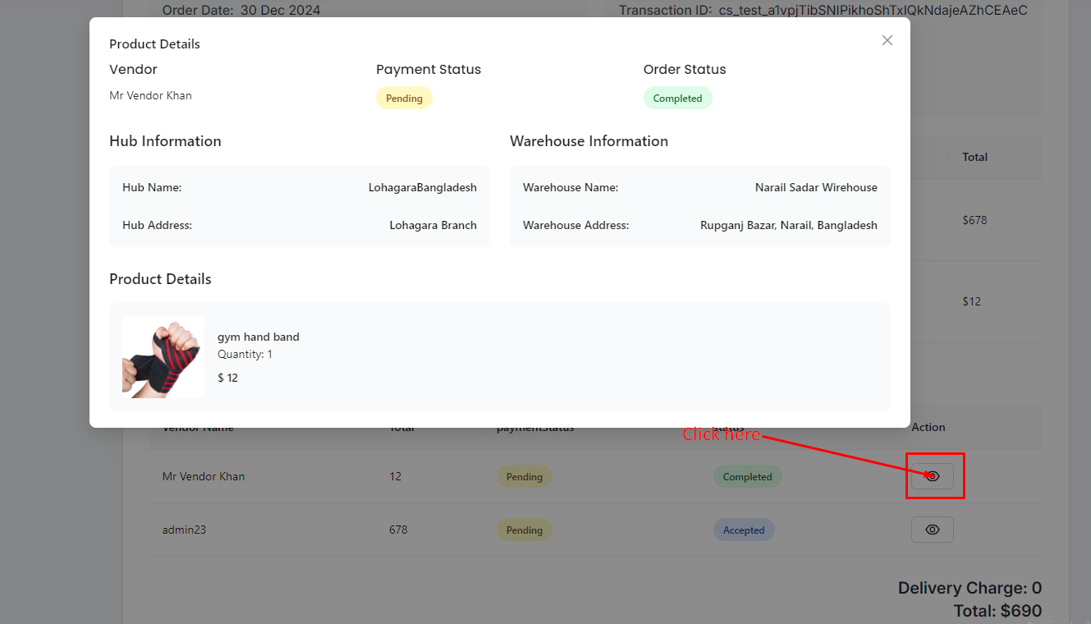The width and height of the screenshot is (1091, 624).
Task: Click the Rupganj Bazar warehouse address
Action: [788, 225]
